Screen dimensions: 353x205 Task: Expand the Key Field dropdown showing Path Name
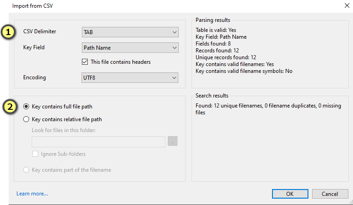(x=130, y=47)
